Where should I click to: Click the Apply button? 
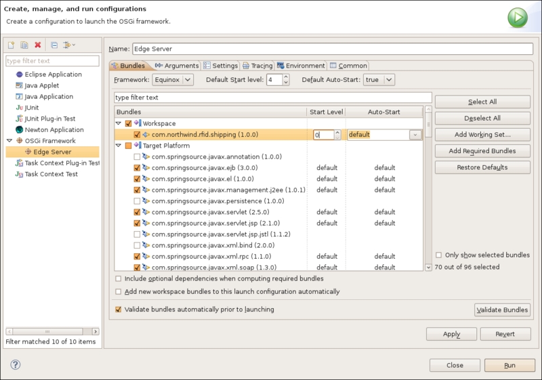[x=451, y=334]
